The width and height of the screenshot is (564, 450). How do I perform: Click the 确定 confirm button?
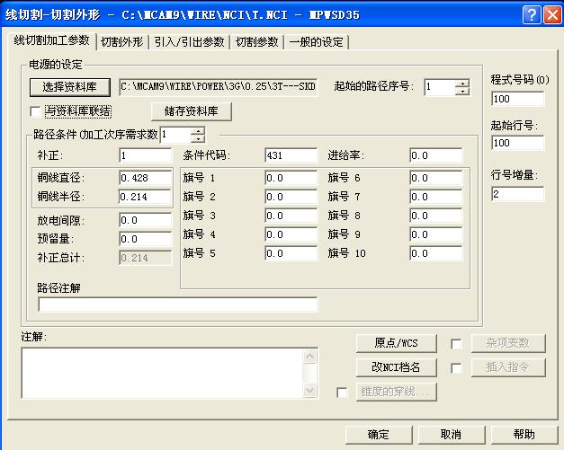[379, 435]
